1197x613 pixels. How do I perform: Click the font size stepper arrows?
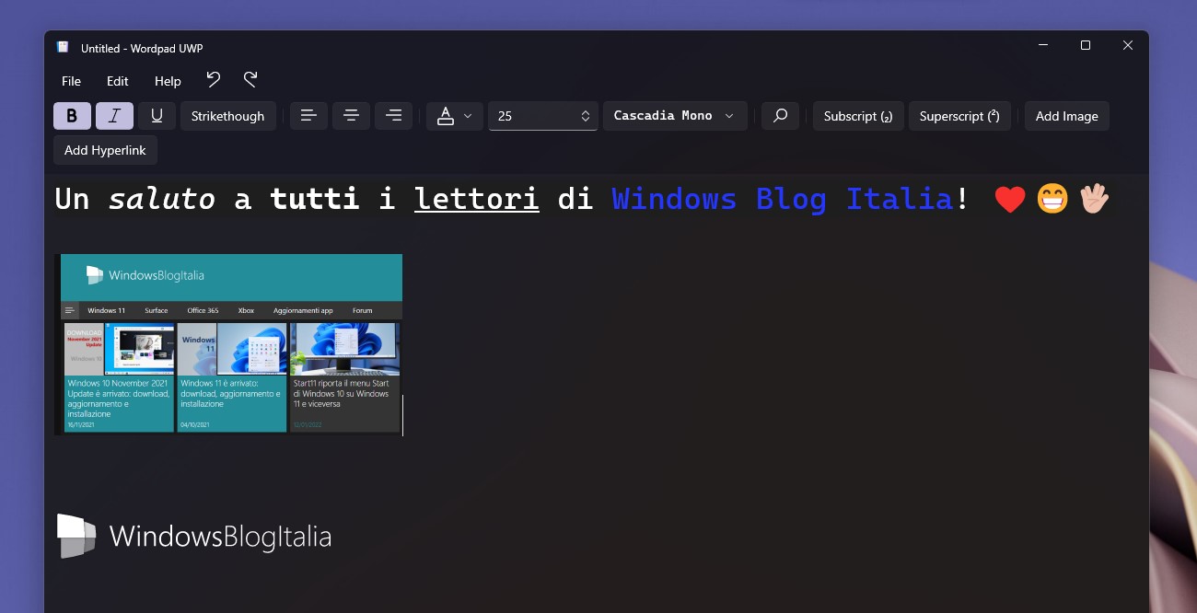[585, 116]
